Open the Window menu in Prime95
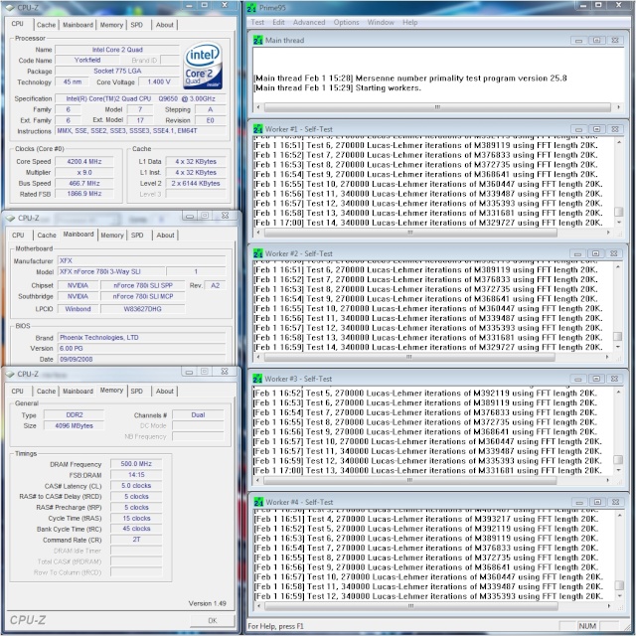The height and width of the screenshot is (636, 636). (381, 22)
